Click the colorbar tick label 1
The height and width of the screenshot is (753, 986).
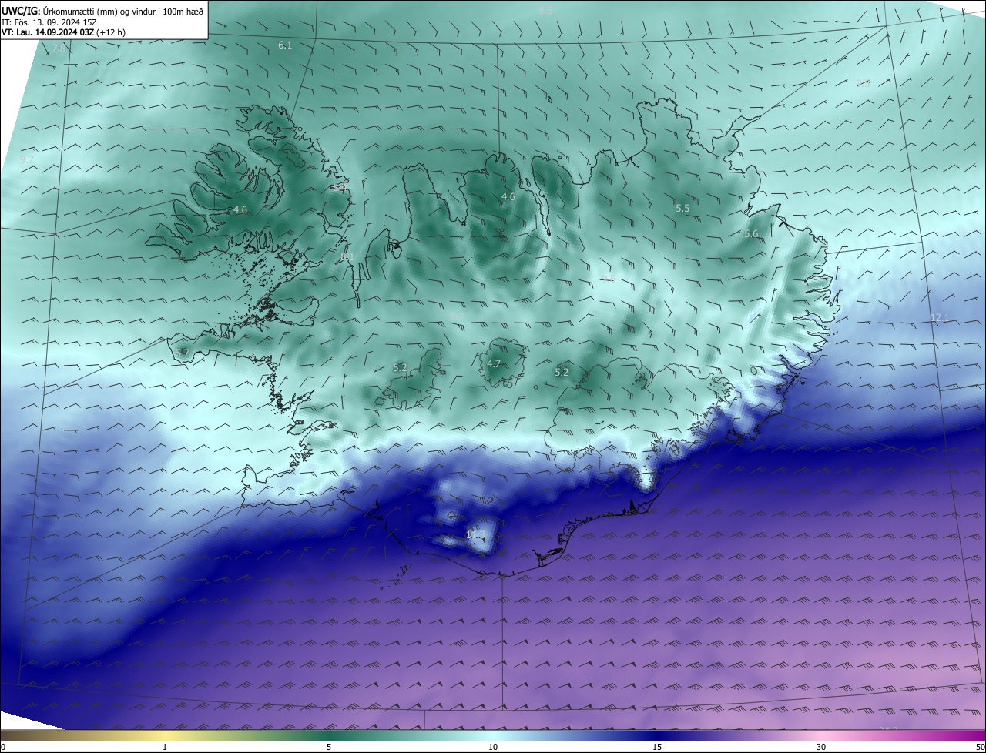165,747
